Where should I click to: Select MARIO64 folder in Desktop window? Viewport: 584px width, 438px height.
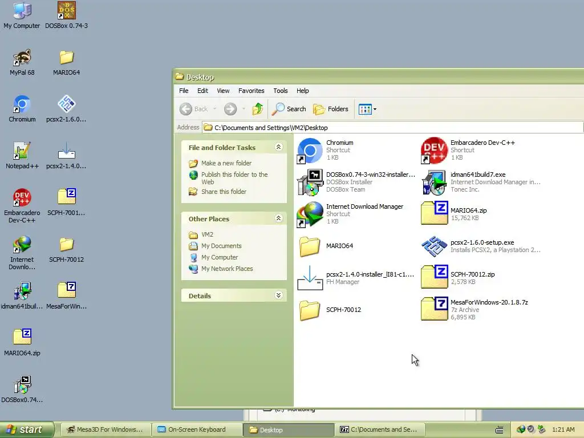point(325,246)
